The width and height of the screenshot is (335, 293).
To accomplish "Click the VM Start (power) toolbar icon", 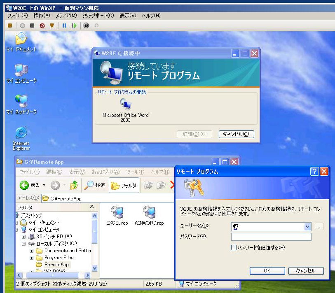I will tap(22, 26).
